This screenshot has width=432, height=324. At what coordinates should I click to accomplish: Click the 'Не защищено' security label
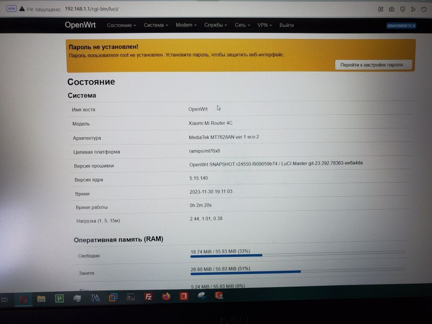click(x=44, y=9)
